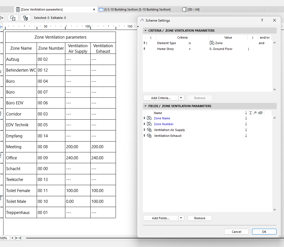
Task: Open Help via the question mark icon
Action: [x=262, y=20]
